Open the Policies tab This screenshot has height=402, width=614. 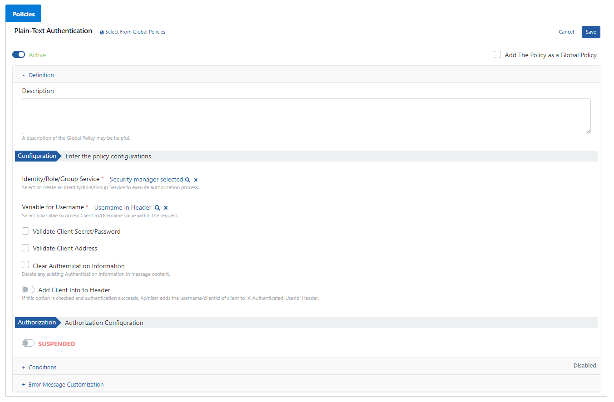tap(24, 14)
